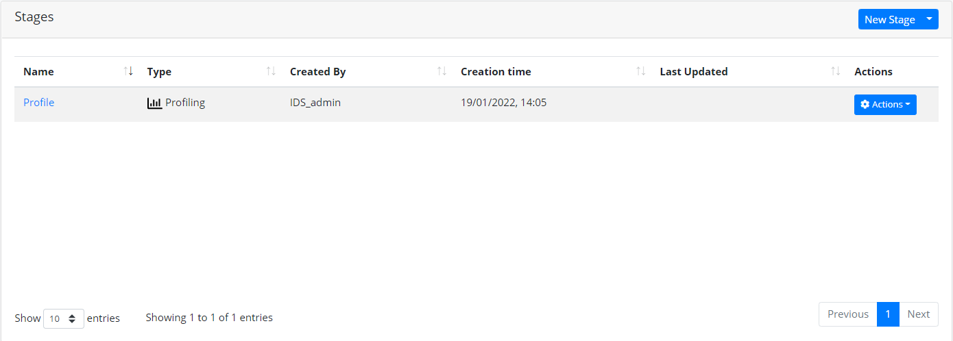Sort by Type column arrows

271,71
